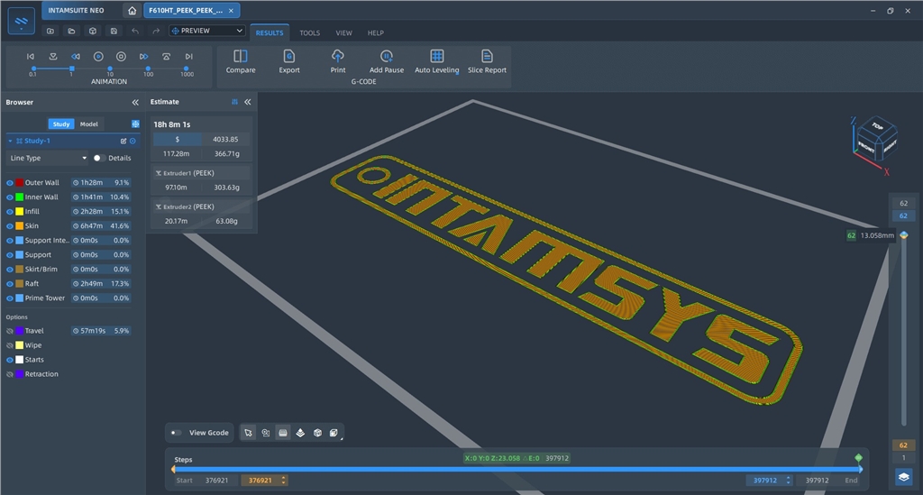Collapse the Browser panel
The width and height of the screenshot is (923, 495).
tap(135, 103)
